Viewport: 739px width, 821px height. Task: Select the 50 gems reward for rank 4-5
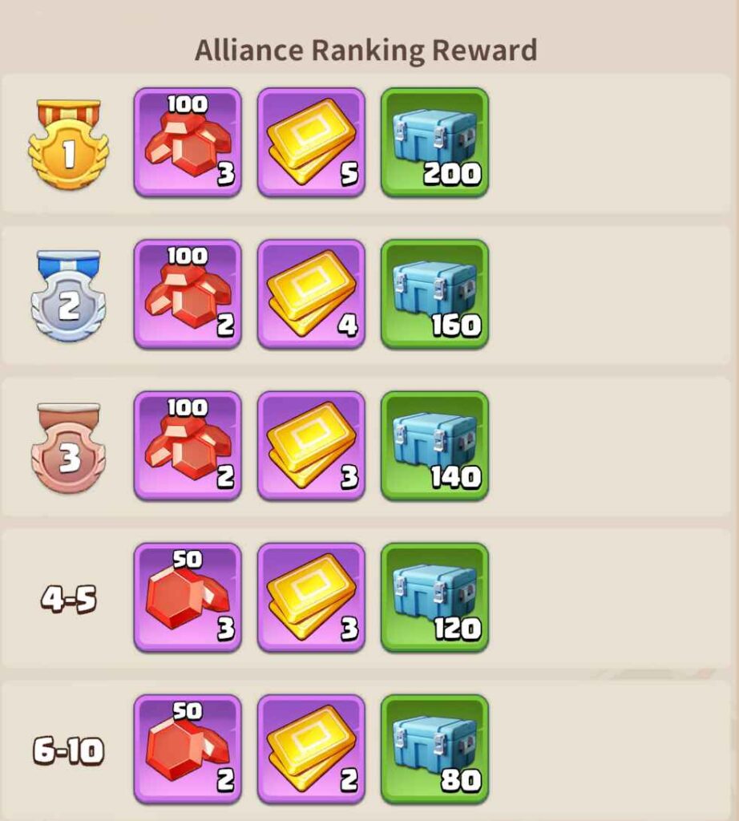click(188, 598)
